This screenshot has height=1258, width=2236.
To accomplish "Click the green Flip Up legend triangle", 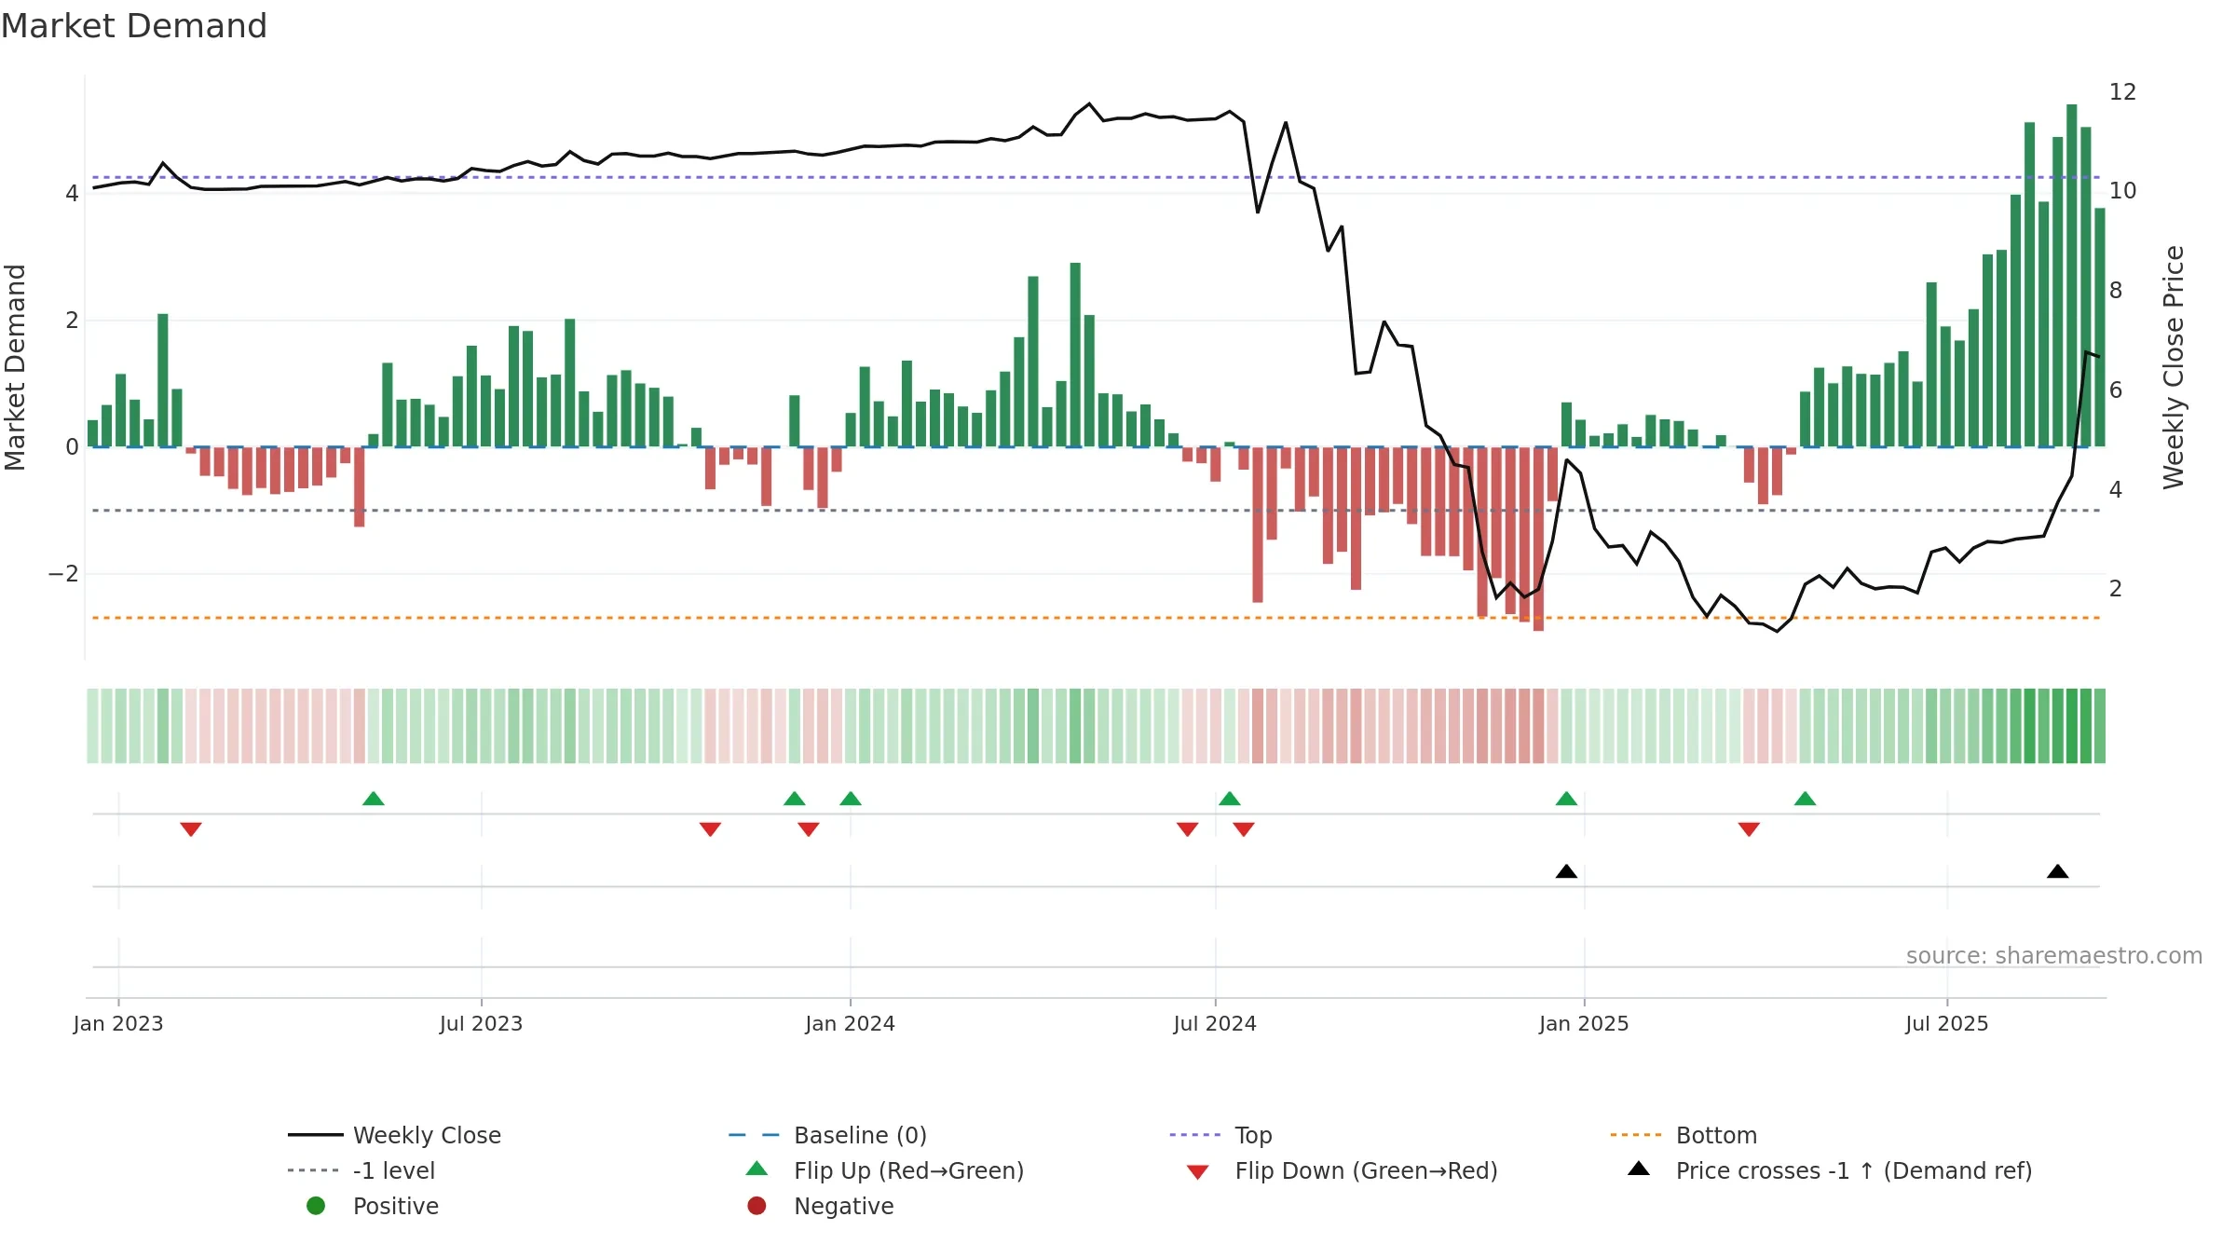I will coord(757,1169).
